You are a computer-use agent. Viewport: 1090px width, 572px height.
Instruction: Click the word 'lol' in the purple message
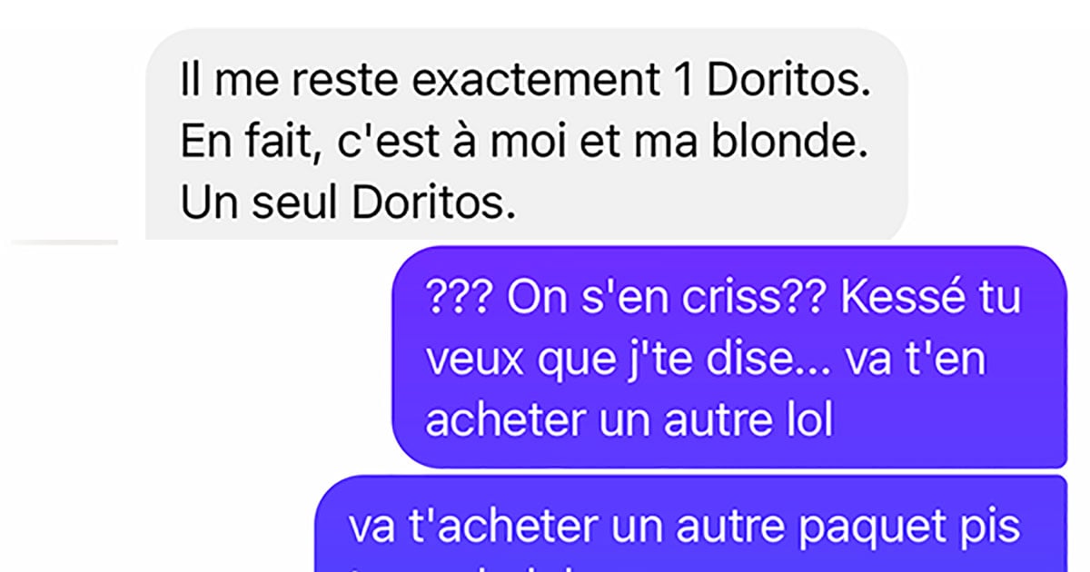[x=806, y=420]
